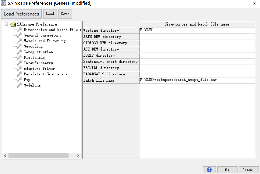Click the PRC/PRL directory row label
The height and width of the screenshot is (174, 260).
coord(111,68)
